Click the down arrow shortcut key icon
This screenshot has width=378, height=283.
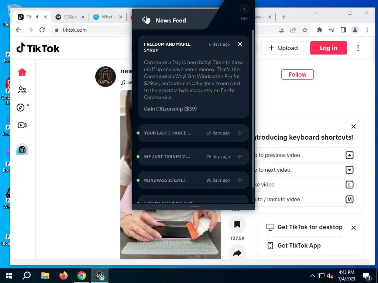pos(349,170)
